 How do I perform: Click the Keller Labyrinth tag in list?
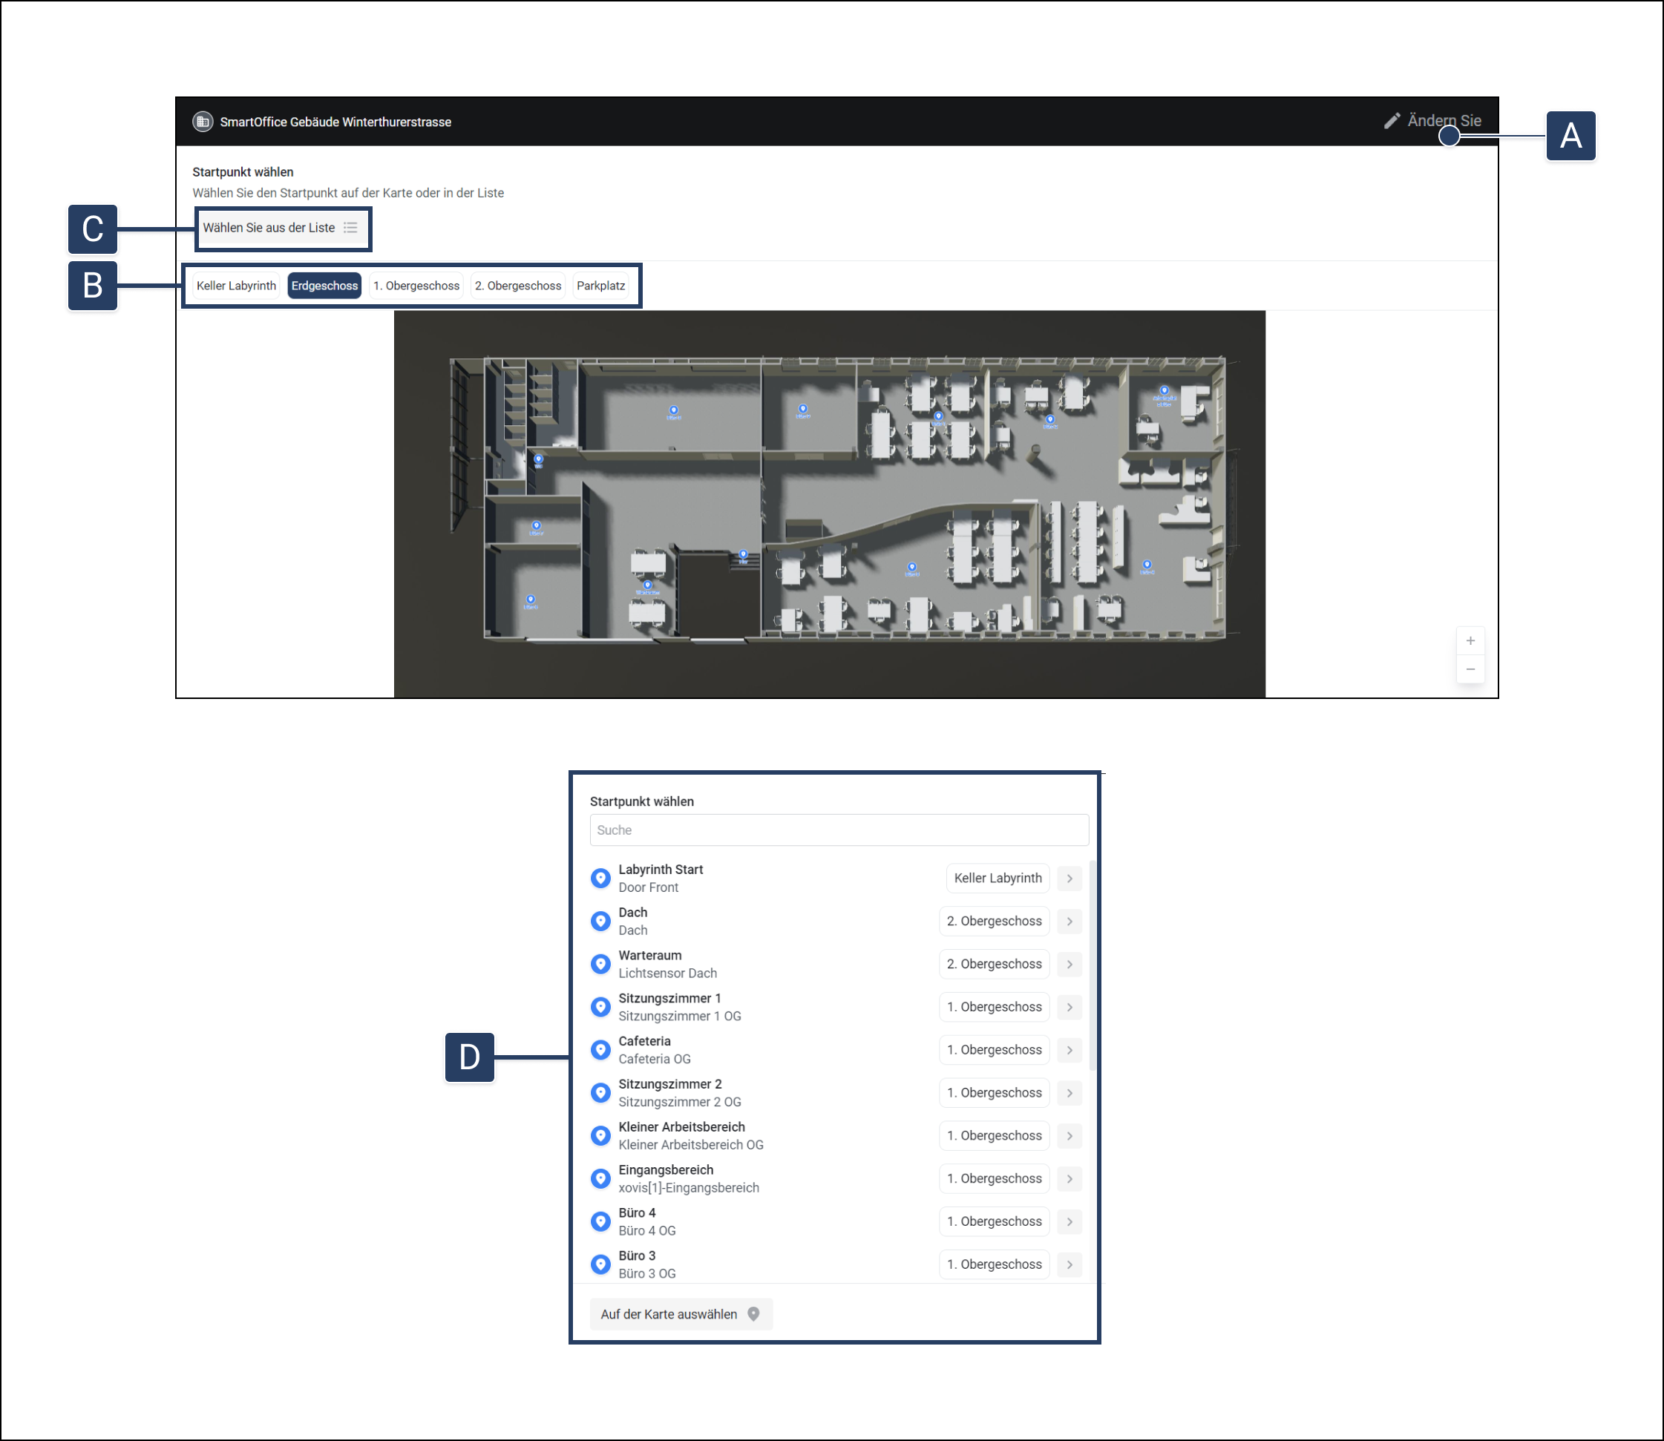click(x=998, y=878)
